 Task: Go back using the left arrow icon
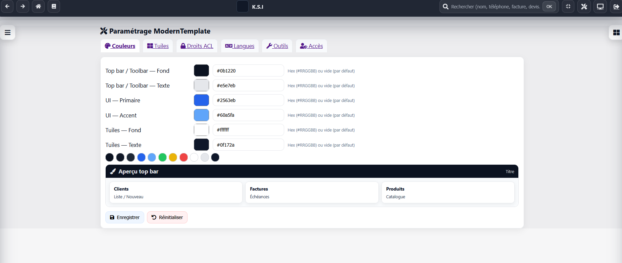pos(7,6)
